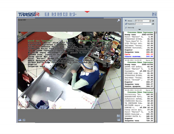This screenshot has width=174, height=134.
Task: Click the scrollbar up arrow in receipts list
Action: (x=155, y=32)
